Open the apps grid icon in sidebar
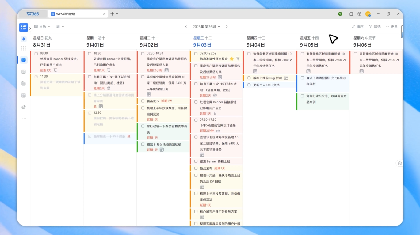420x235 pixels. [x=24, y=48]
